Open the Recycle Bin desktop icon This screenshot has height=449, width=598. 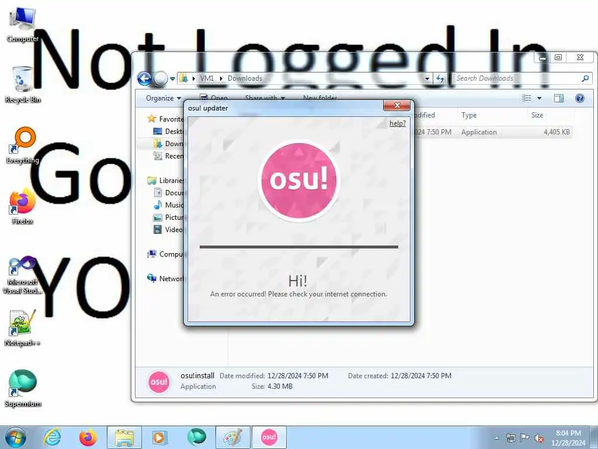pos(23,85)
